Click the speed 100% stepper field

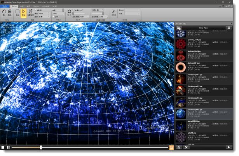click(x=44, y=14)
